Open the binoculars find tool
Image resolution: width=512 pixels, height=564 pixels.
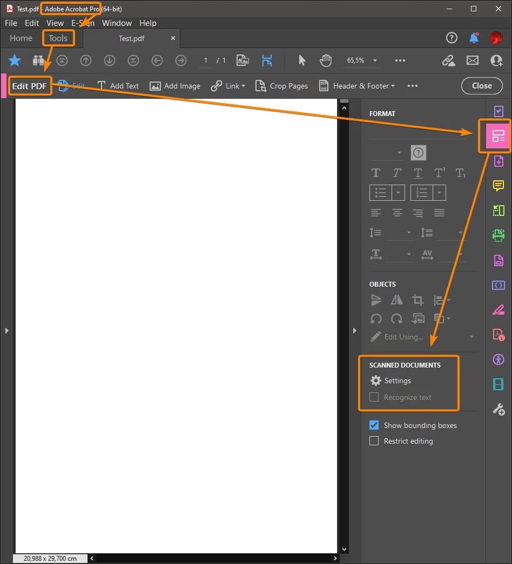point(38,60)
